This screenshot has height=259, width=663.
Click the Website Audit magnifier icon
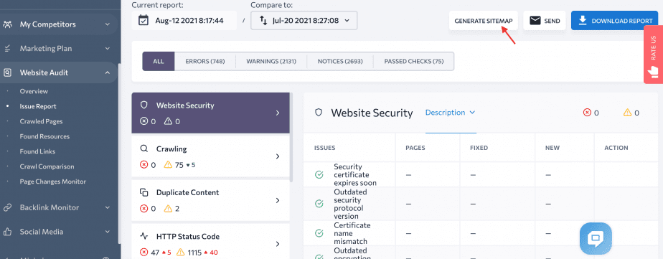click(x=7, y=72)
